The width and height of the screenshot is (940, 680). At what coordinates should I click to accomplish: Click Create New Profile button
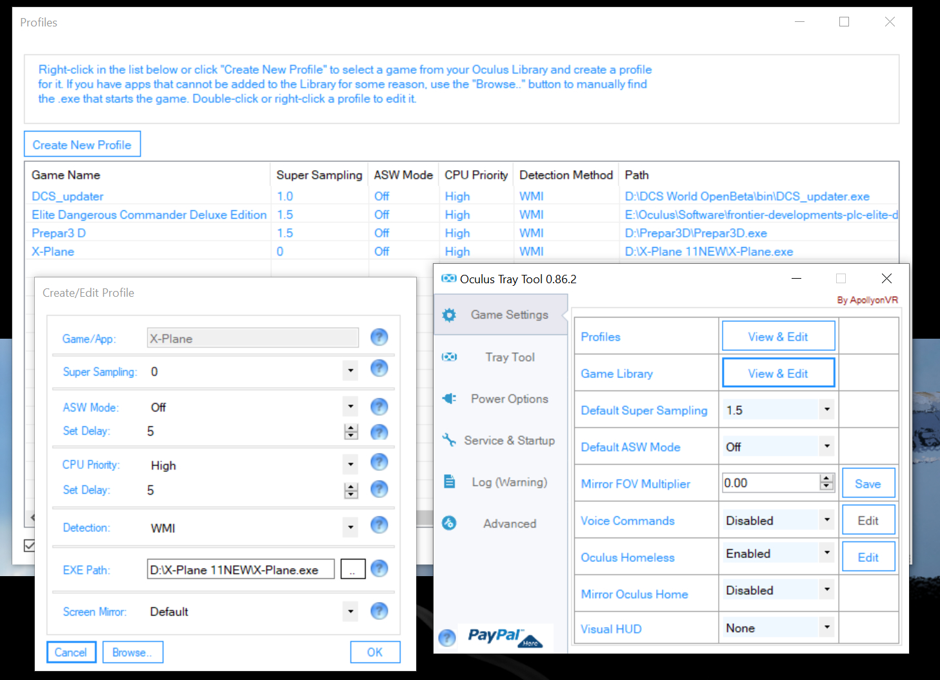(82, 145)
